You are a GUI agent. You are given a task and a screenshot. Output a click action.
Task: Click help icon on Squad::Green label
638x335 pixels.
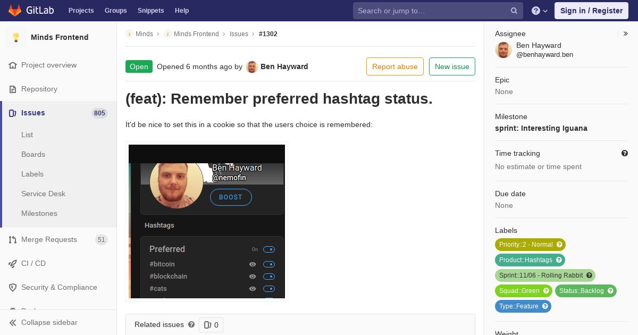point(545,291)
